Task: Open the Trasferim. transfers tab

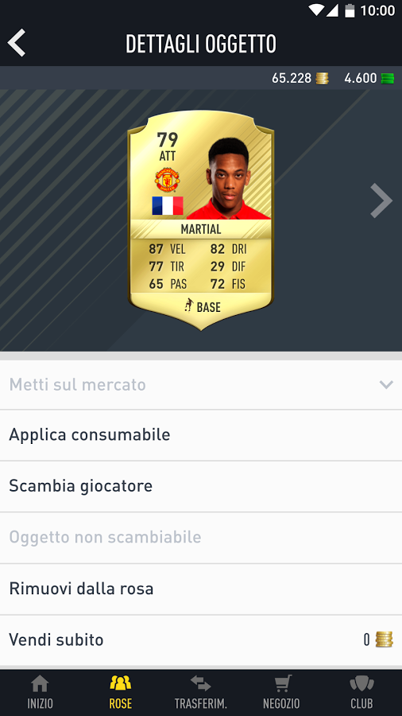Action: pos(200,692)
